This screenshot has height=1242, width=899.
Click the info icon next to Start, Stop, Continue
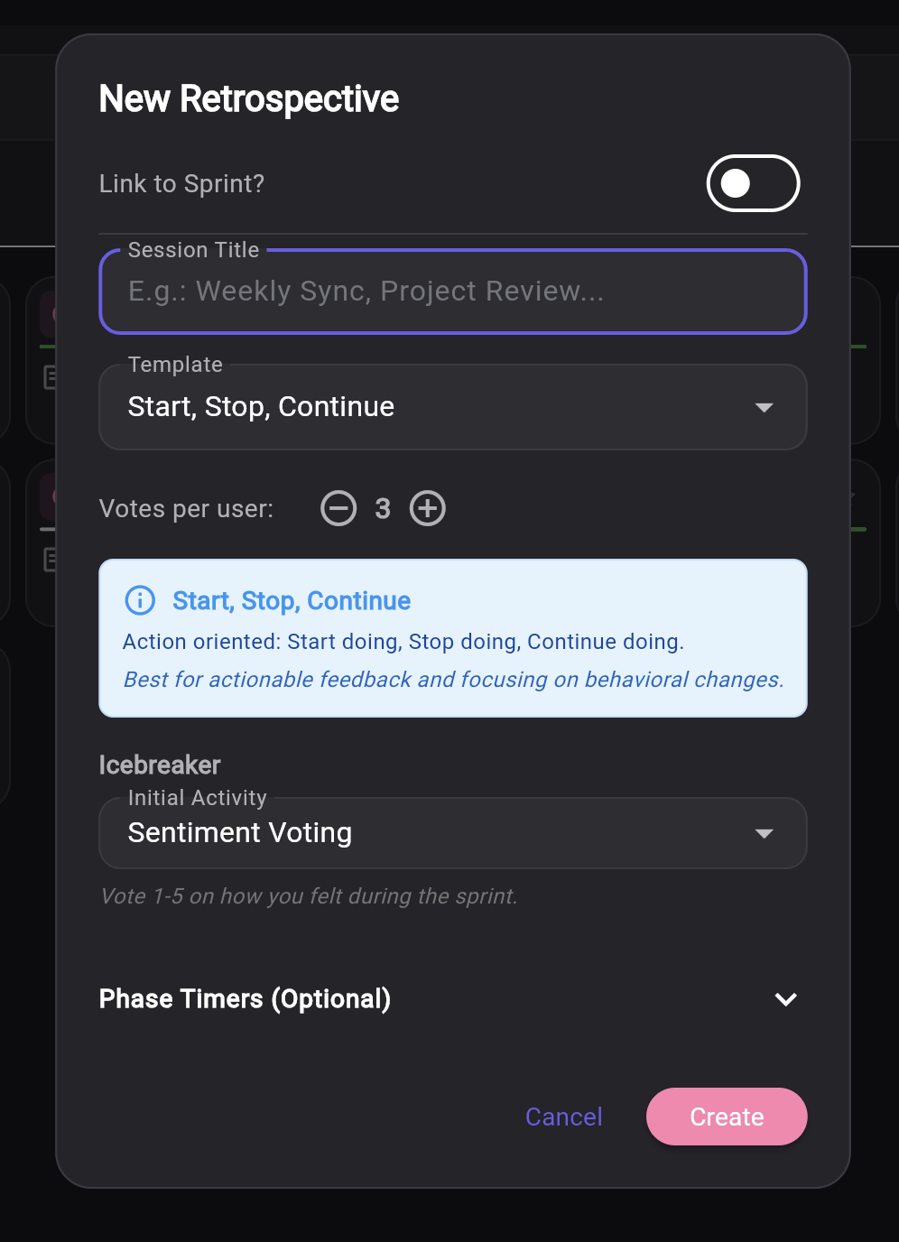point(139,600)
